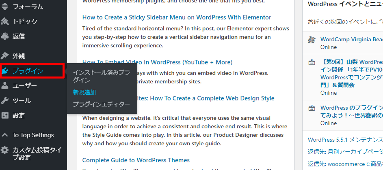Open the Sticky Sidebar Menu with Elementor article
Image resolution: width=383 pixels, height=170 pixels.
tap(177, 17)
